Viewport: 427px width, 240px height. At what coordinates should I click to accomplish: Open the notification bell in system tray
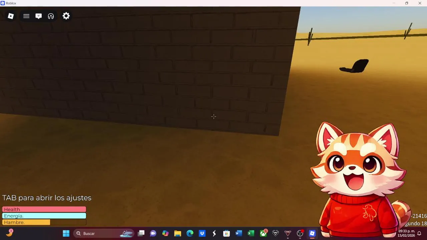click(419, 233)
